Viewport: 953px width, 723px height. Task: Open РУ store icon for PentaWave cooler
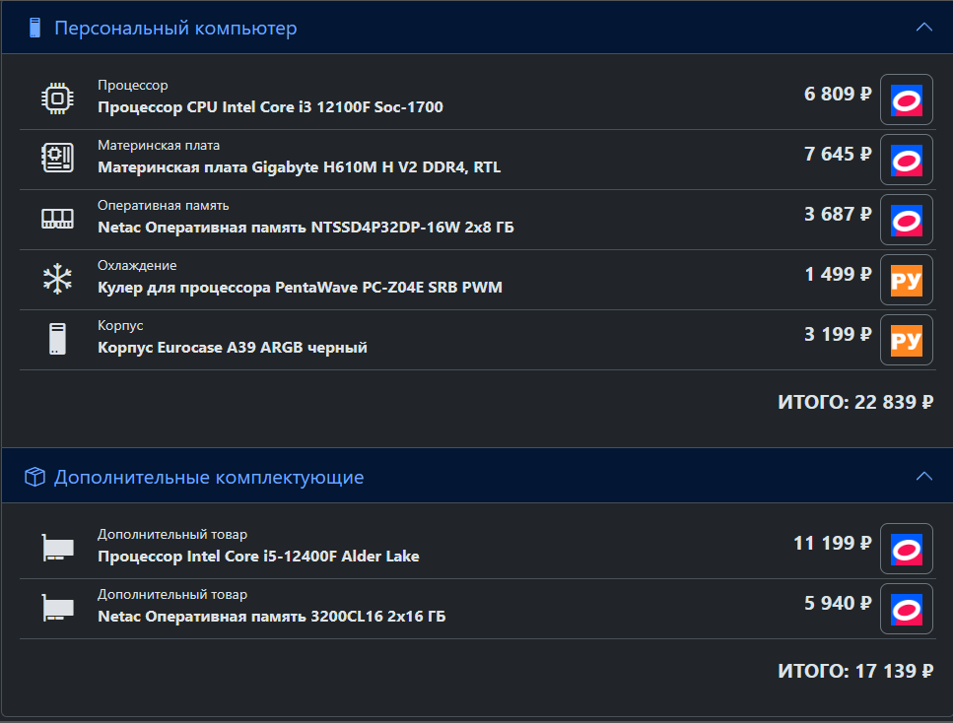click(907, 280)
